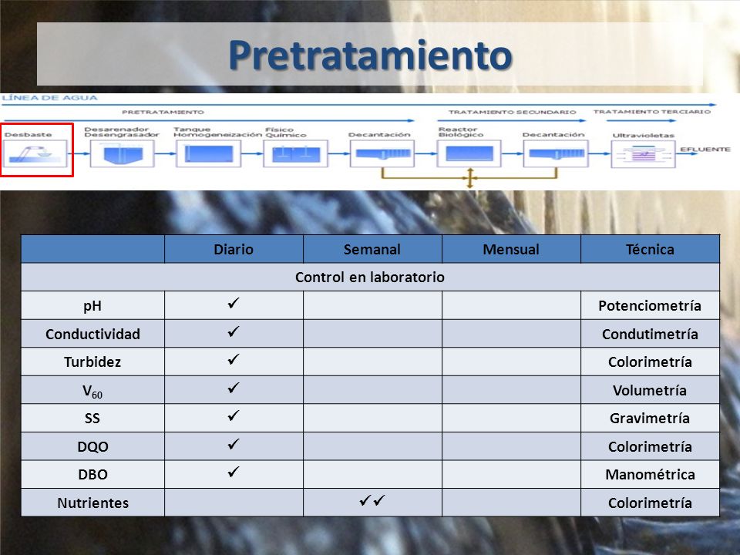Select the "SS" parameter cell
This screenshot has height=555, width=740.
[93, 418]
